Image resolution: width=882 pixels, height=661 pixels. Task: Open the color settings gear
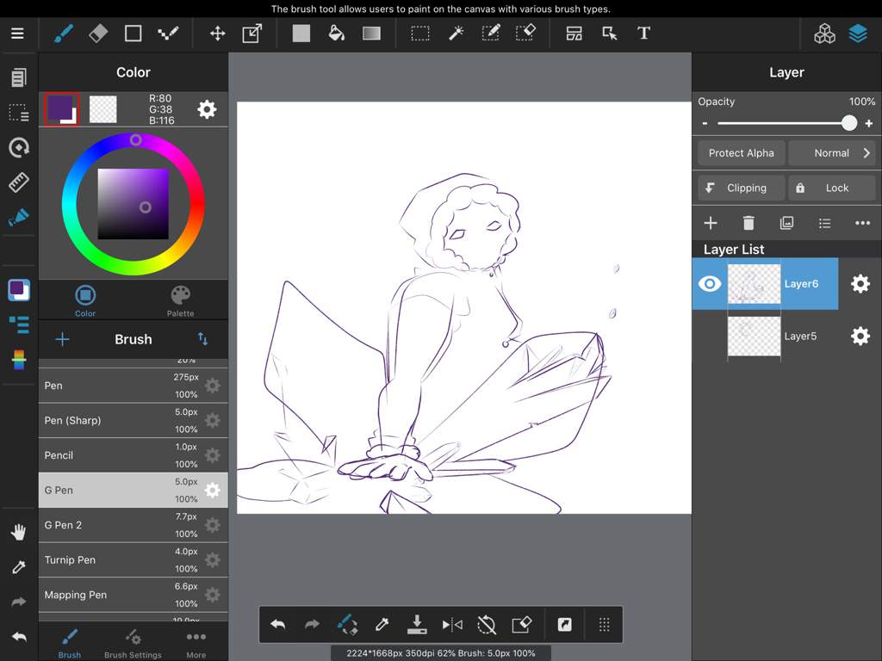tap(207, 109)
